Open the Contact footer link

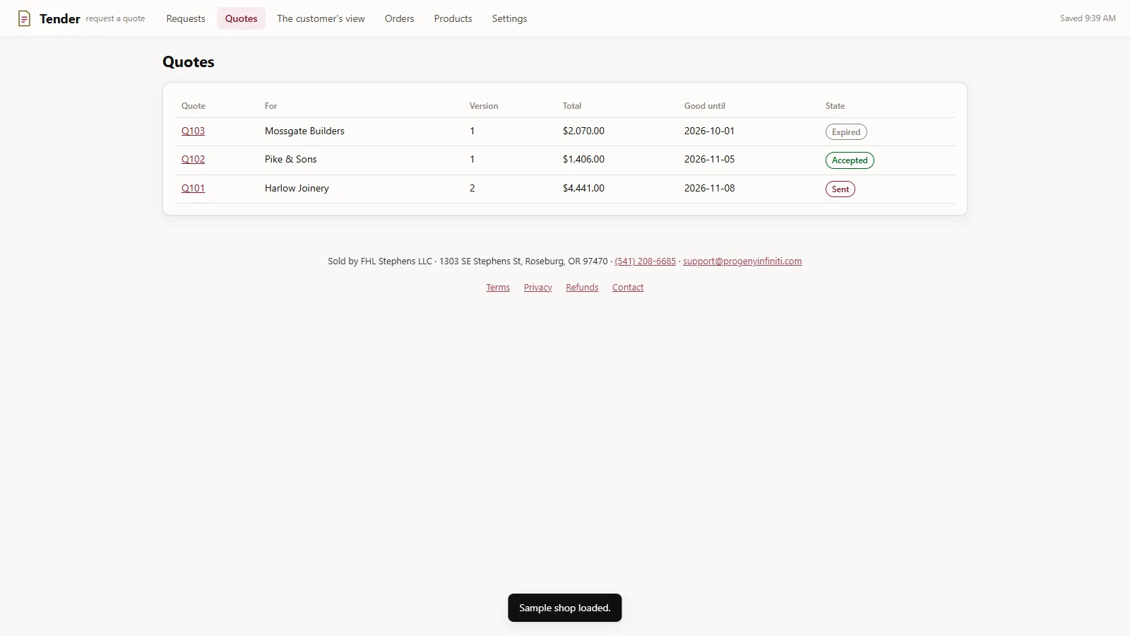point(628,287)
